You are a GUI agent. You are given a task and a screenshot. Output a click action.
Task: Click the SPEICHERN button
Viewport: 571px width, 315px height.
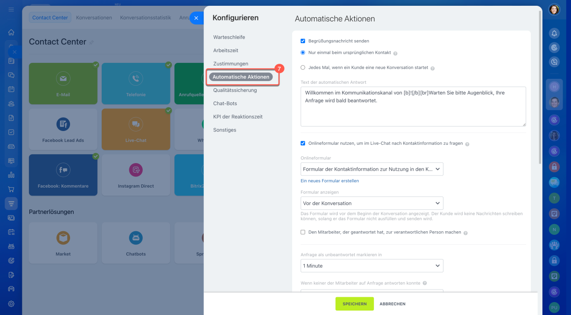[355, 304]
